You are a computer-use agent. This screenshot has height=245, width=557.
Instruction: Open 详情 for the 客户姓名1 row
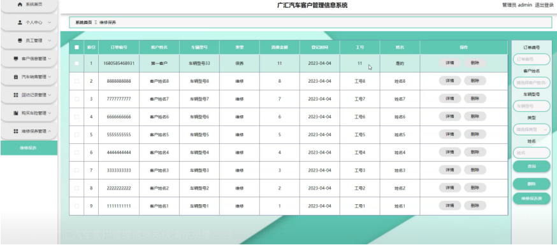click(450, 206)
